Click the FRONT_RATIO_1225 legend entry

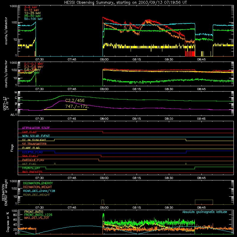click(x=39, y=215)
